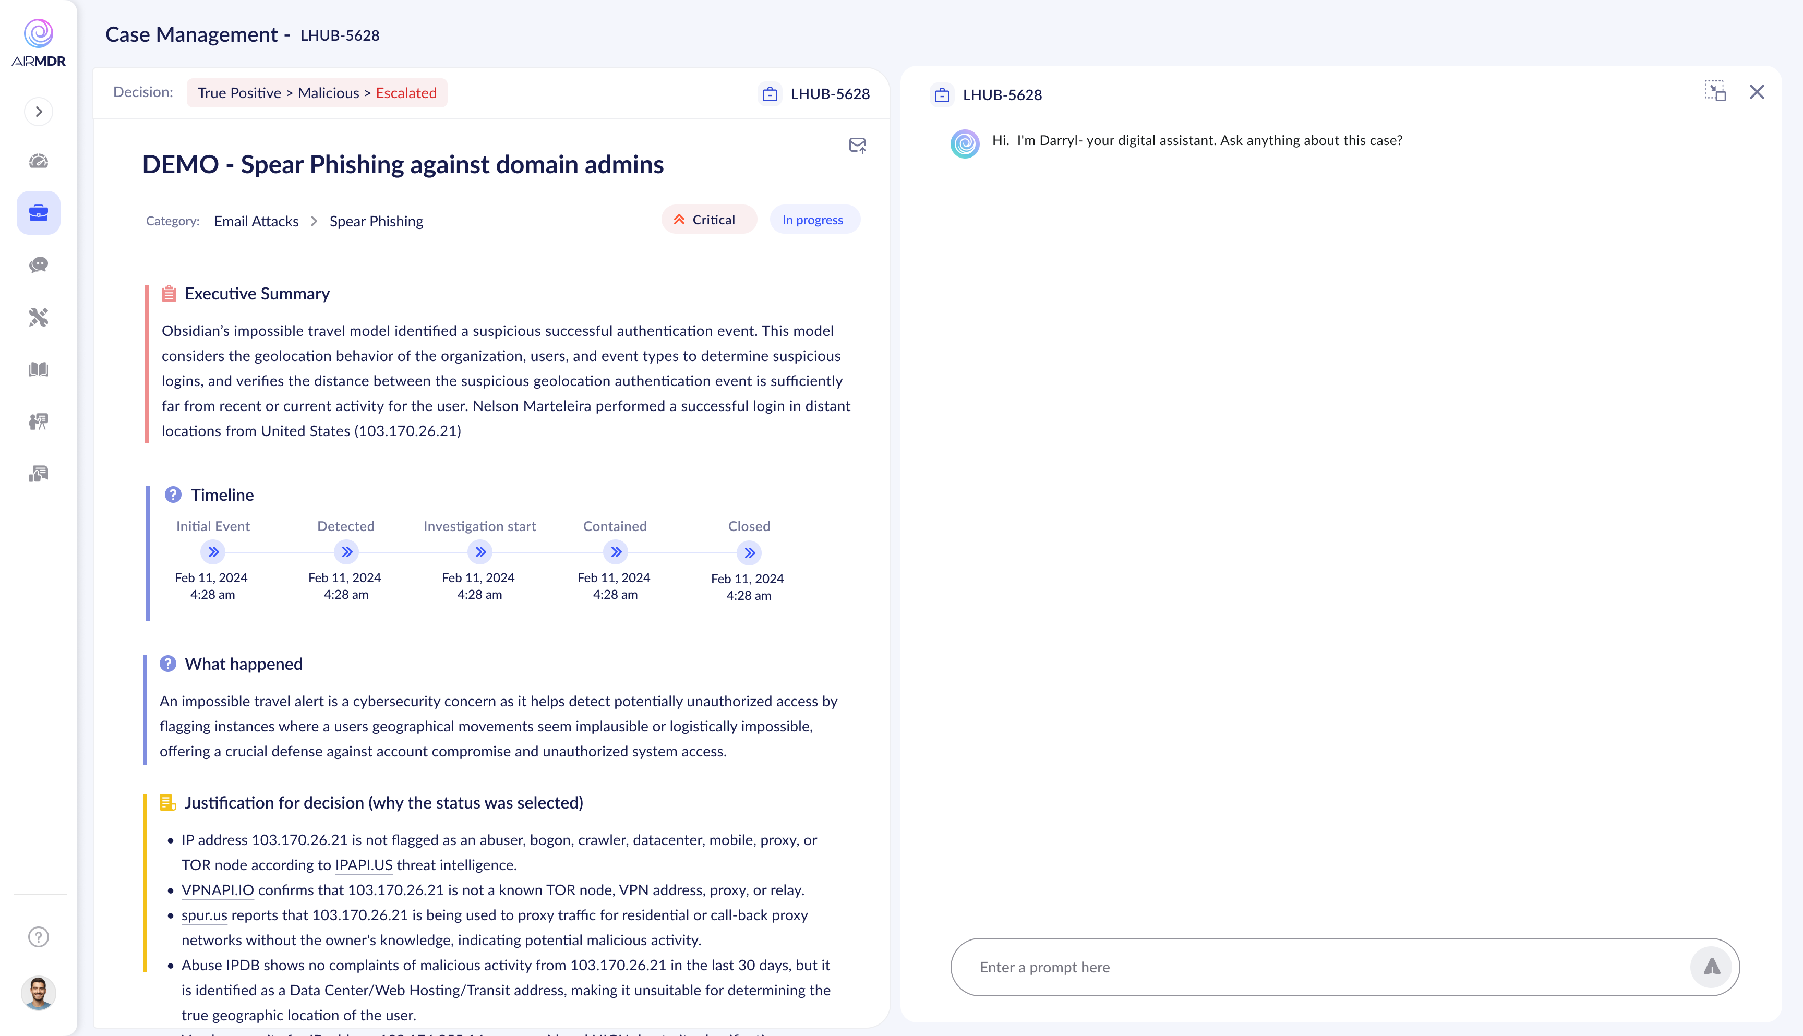Open the spur.us link
1803x1036 pixels.
click(x=204, y=915)
